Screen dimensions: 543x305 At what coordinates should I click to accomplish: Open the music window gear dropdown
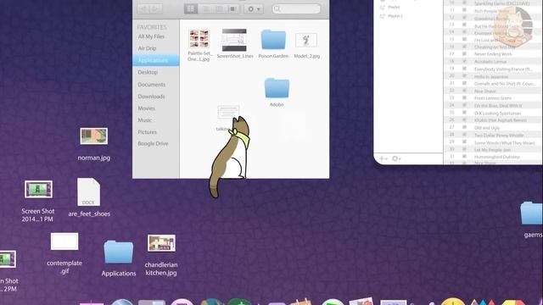[396, 158]
